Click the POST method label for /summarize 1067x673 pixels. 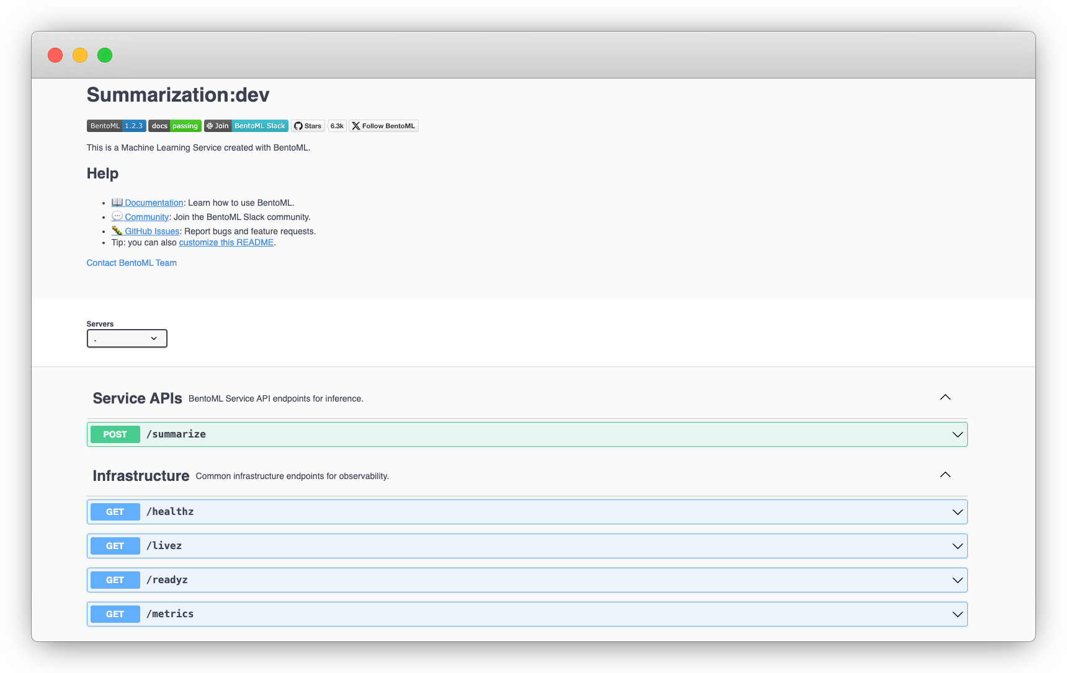115,434
